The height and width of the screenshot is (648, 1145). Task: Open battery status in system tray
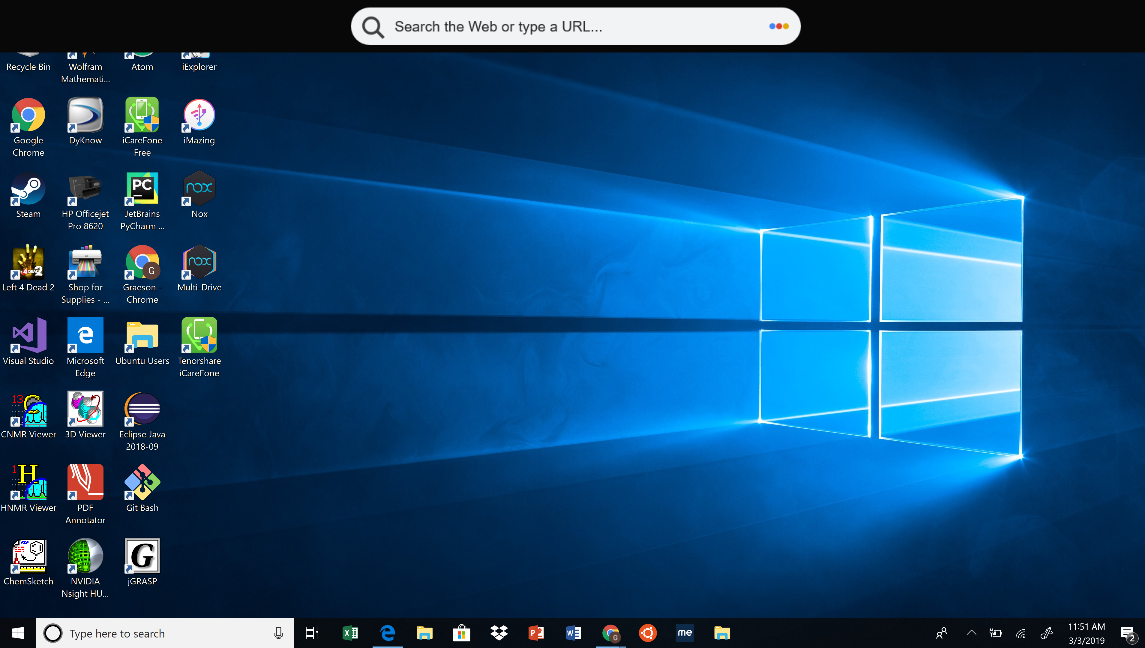(996, 633)
